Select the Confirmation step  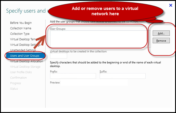coord(18,78)
